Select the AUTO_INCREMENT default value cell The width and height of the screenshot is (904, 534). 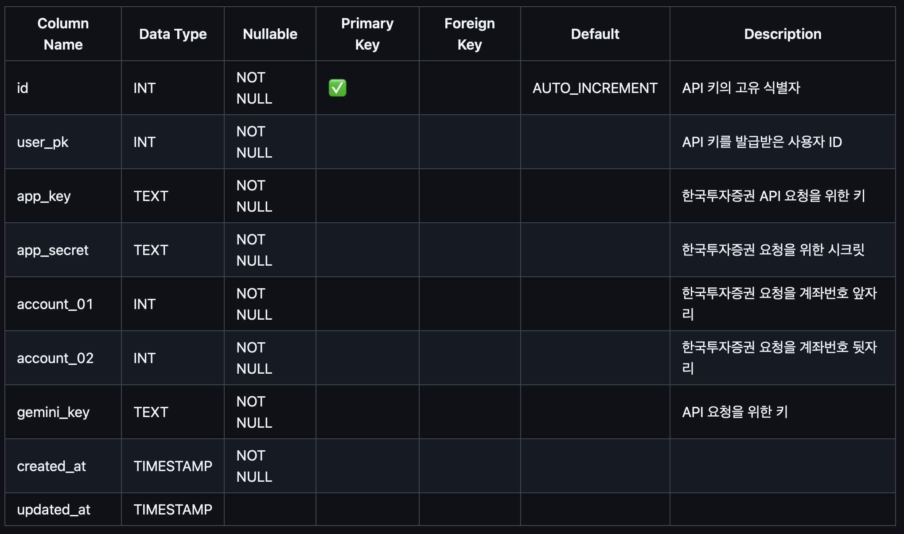tap(595, 88)
